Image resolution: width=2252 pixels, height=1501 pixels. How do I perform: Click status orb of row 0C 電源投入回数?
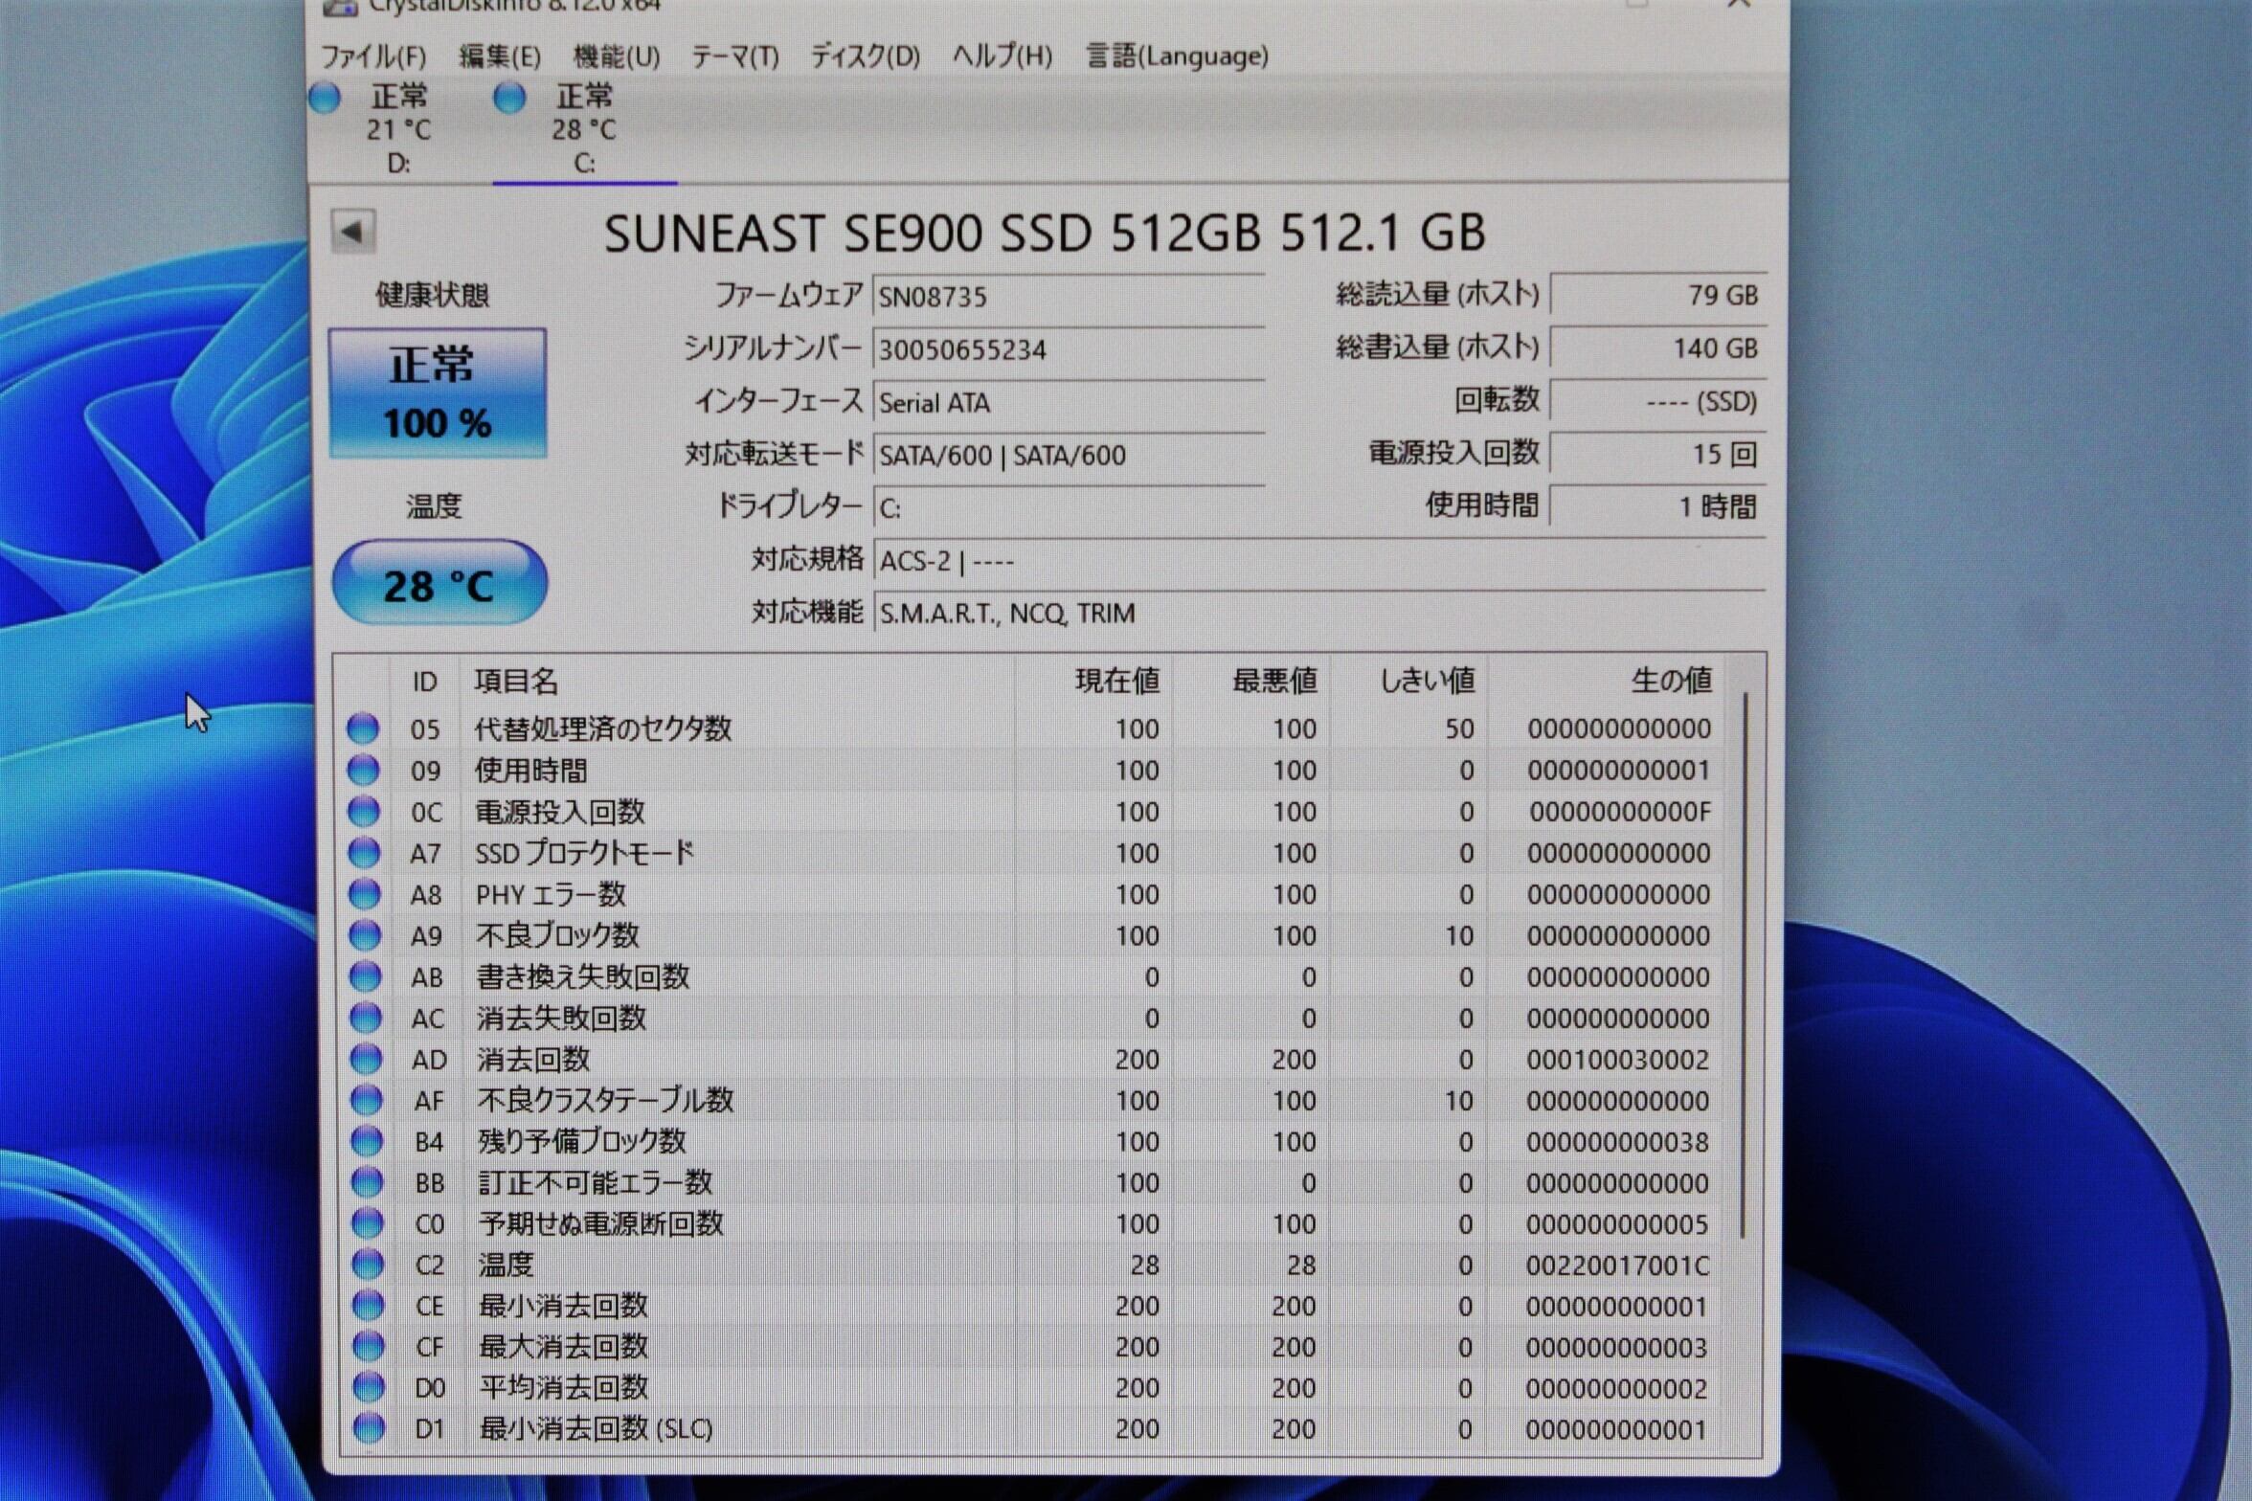[363, 812]
